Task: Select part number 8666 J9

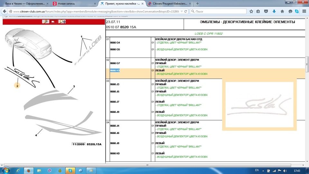Action: (x=115, y=112)
